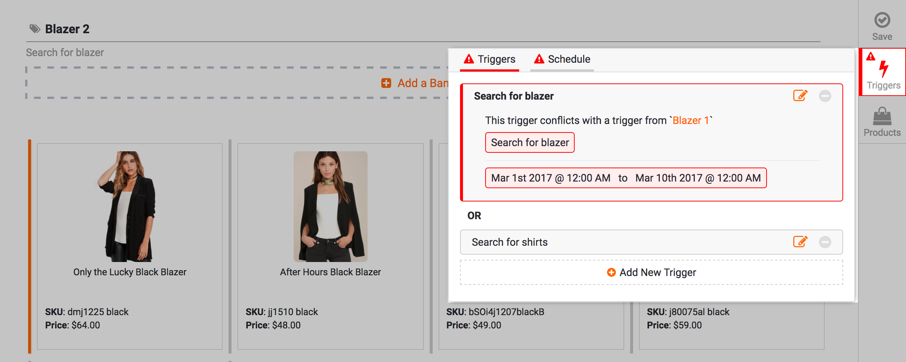Click the Mar 1st to Mar 10th date range

coord(626,178)
